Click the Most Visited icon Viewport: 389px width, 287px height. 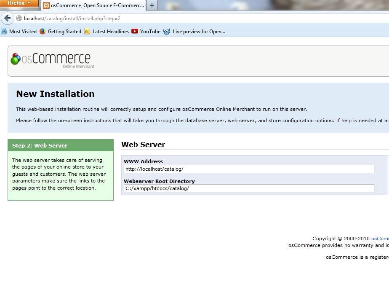point(4,31)
